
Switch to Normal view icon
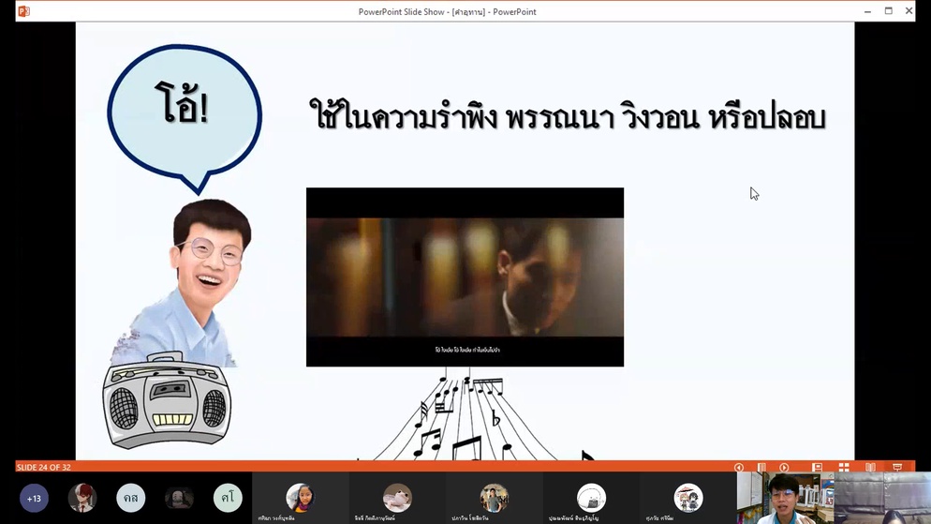[x=818, y=468]
